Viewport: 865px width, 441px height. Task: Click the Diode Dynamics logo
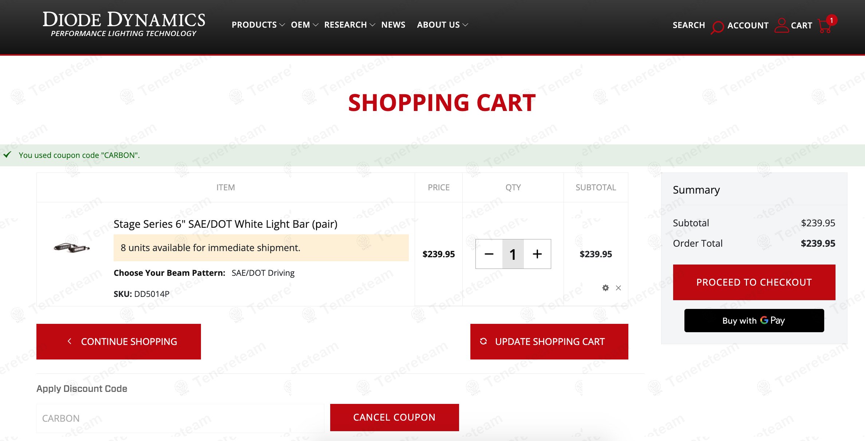[x=124, y=24]
